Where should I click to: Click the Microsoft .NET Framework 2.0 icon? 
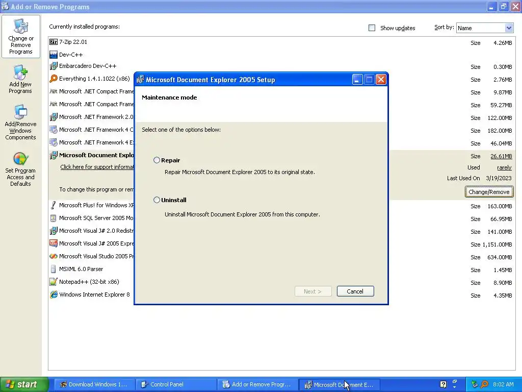(53, 117)
